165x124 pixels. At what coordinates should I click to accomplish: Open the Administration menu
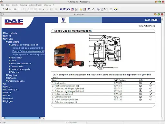(35, 5)
